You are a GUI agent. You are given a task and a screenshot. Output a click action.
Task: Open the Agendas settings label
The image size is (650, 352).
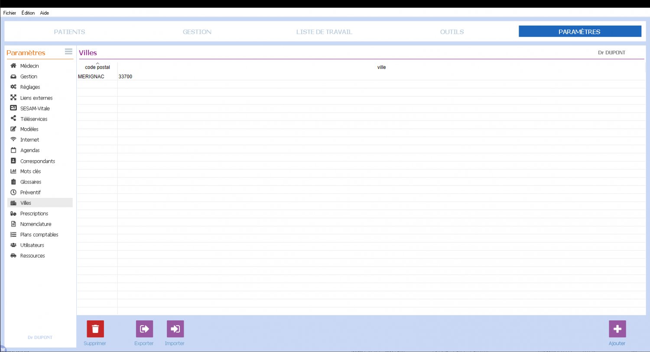tap(30, 150)
